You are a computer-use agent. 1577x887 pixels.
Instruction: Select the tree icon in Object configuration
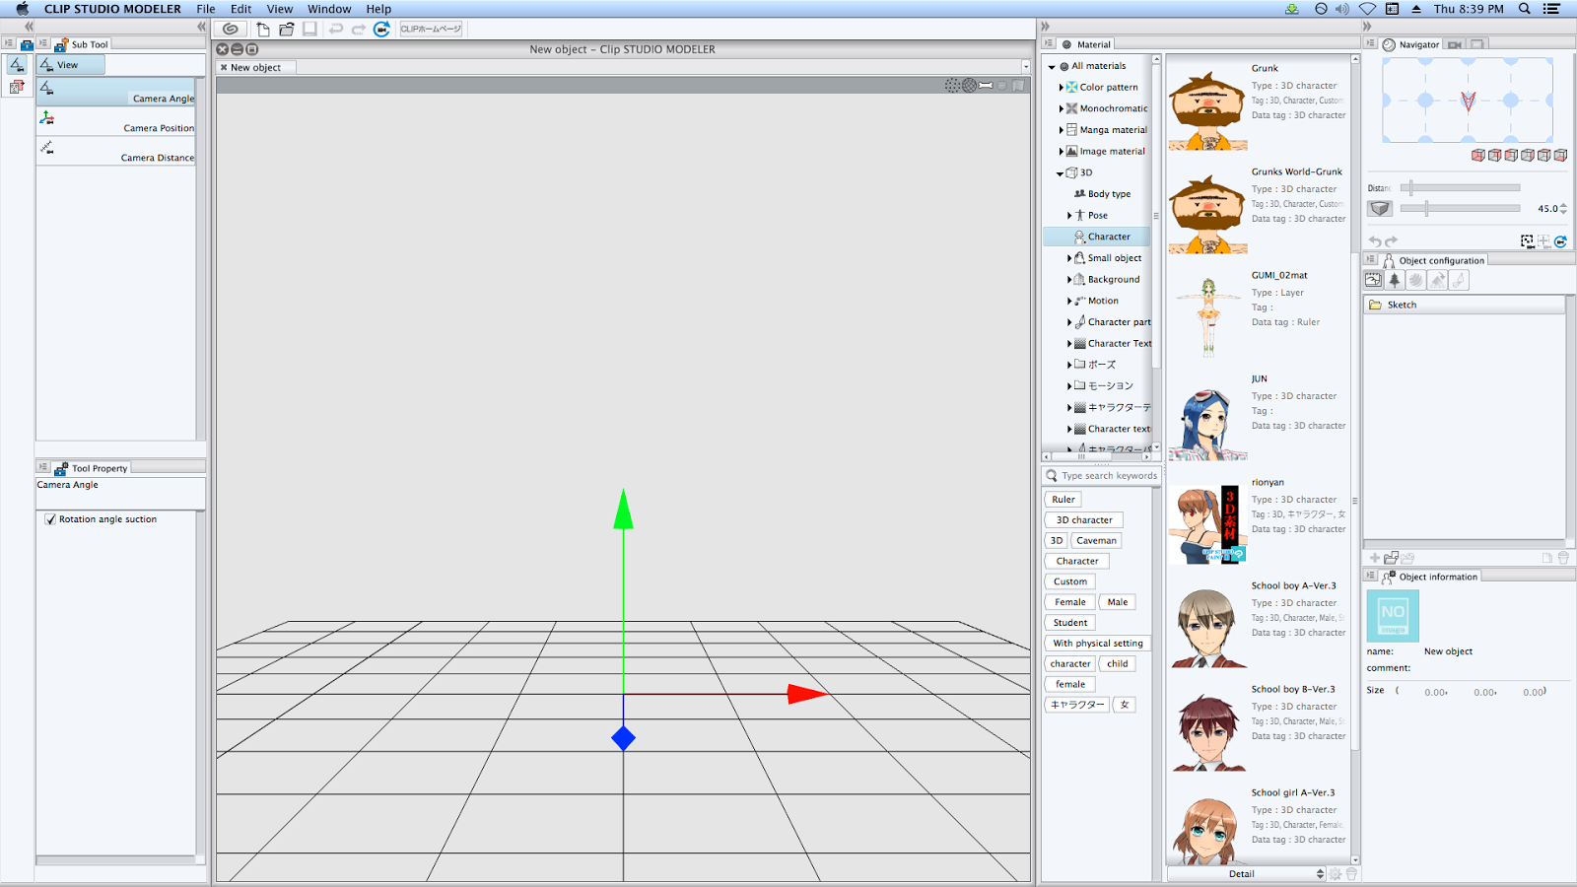pyautogui.click(x=1395, y=280)
